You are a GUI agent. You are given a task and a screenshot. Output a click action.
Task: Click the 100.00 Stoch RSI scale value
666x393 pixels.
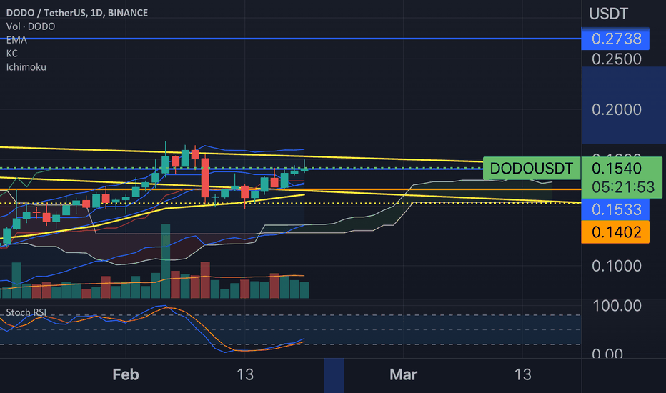coord(617,306)
